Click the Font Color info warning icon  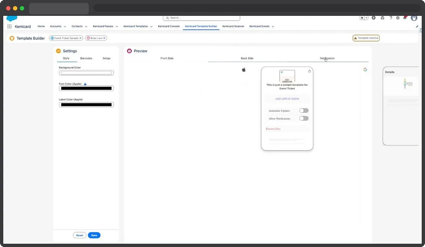point(85,84)
